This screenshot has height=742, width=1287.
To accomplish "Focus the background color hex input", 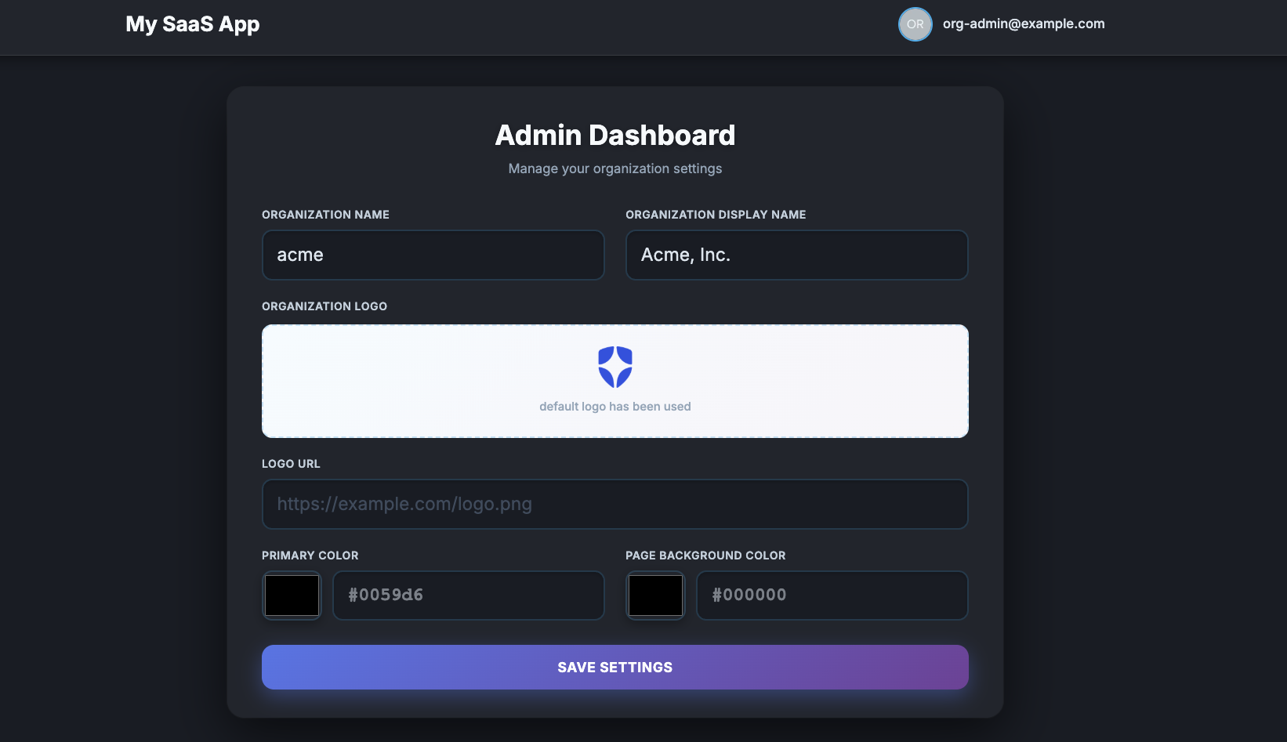I will click(x=832, y=595).
